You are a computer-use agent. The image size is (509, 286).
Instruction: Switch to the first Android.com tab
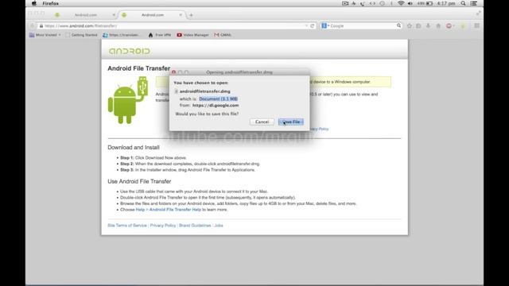[x=86, y=15]
